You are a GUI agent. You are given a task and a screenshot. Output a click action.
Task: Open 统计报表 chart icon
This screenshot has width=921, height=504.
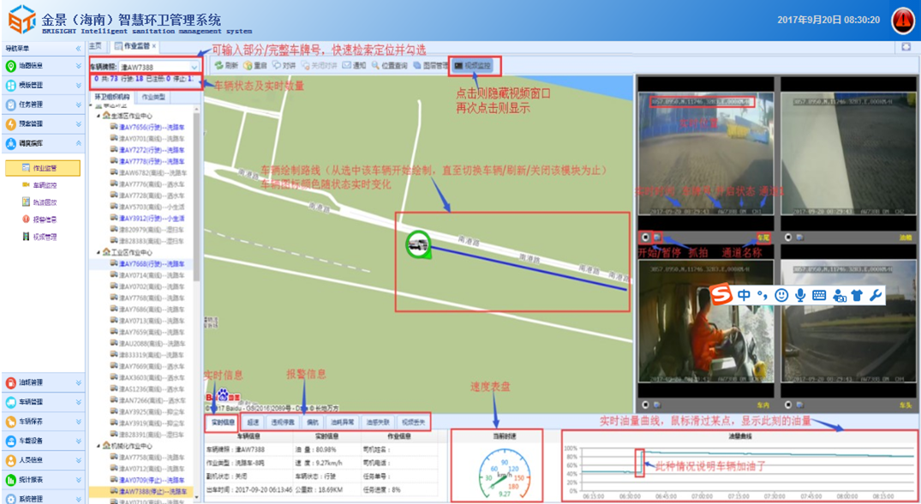[x=10, y=479]
